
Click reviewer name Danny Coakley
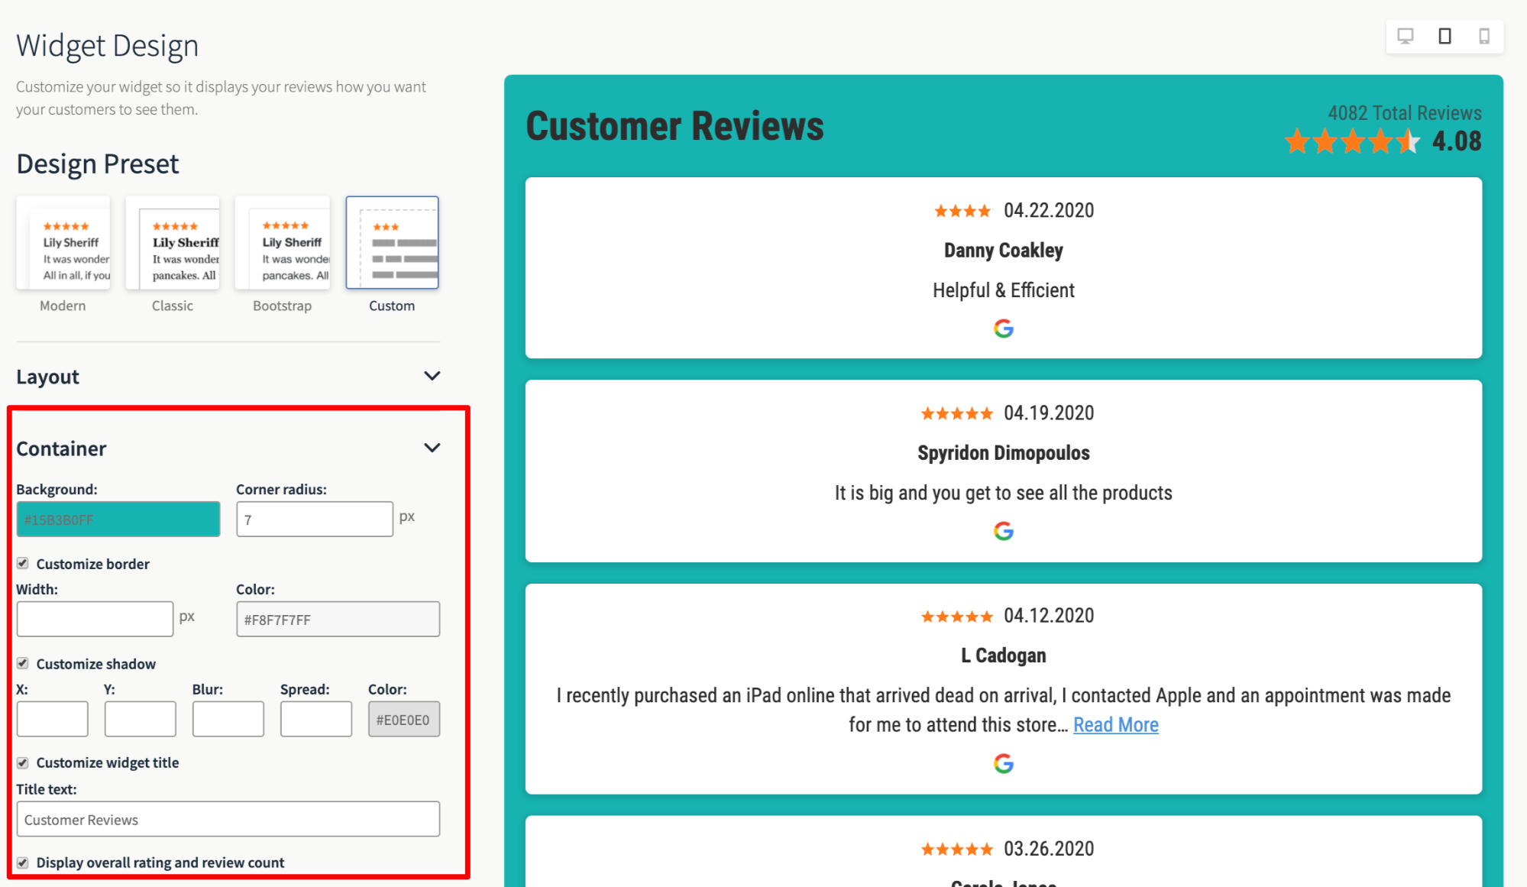[1003, 251]
